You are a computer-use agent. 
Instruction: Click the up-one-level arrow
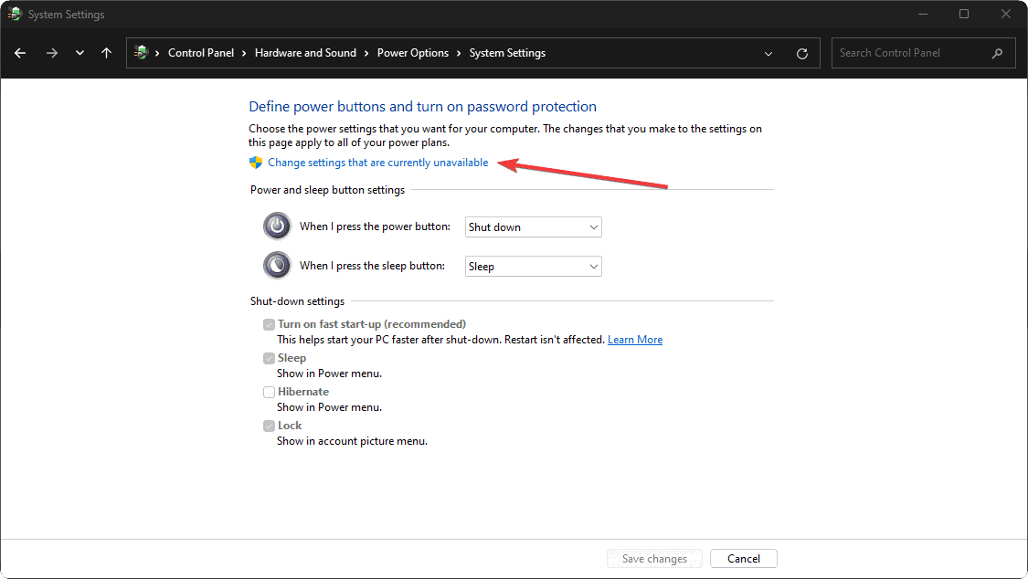point(106,53)
